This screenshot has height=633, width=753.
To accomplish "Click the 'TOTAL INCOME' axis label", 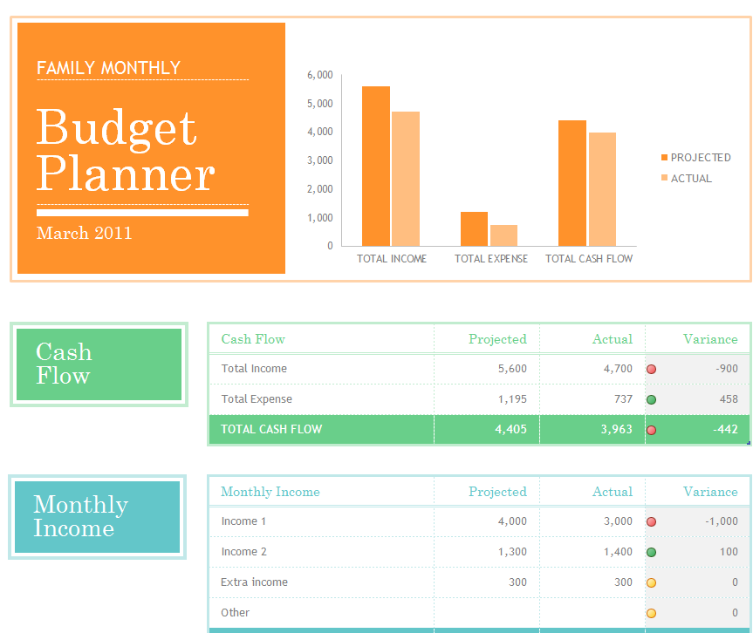I will click(392, 259).
